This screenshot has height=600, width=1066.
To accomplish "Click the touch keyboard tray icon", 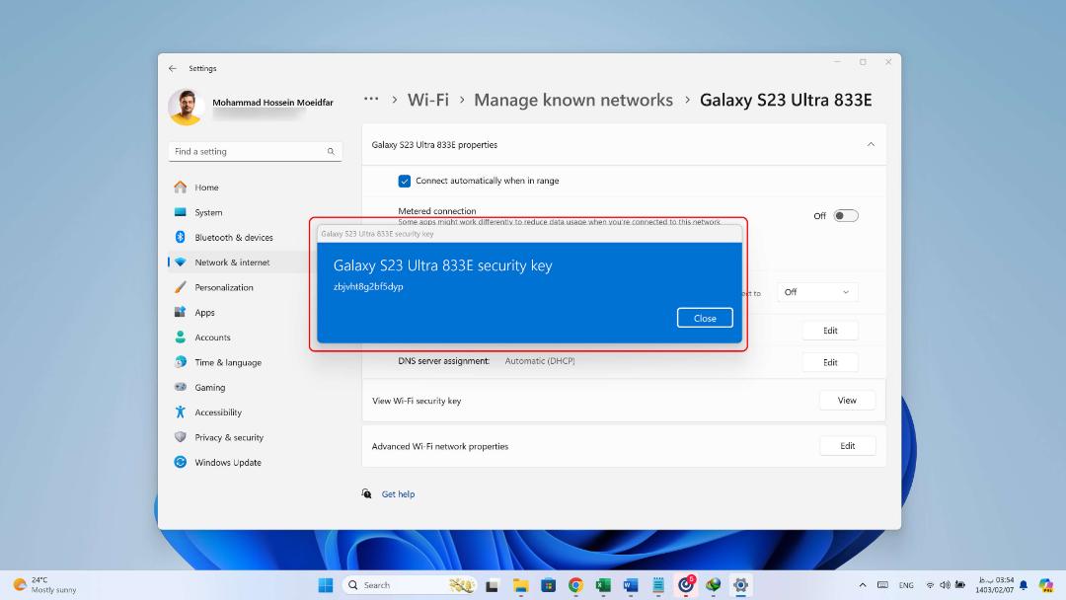I will coord(882,585).
